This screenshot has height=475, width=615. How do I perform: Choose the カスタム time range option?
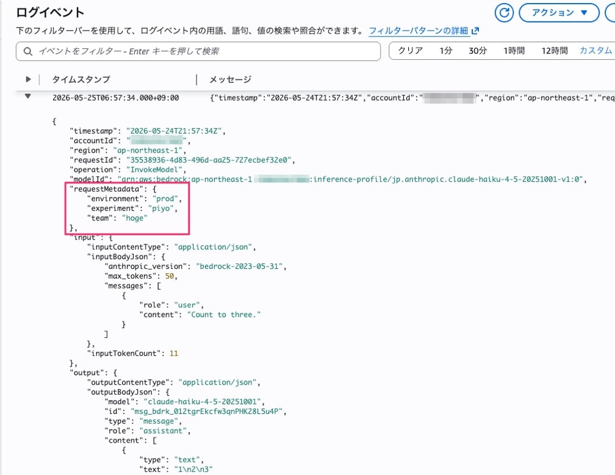[x=595, y=51]
